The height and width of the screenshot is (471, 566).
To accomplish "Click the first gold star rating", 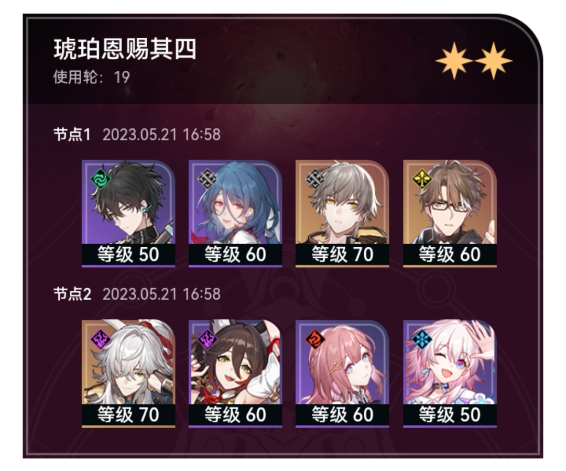I will pyautogui.click(x=454, y=61).
